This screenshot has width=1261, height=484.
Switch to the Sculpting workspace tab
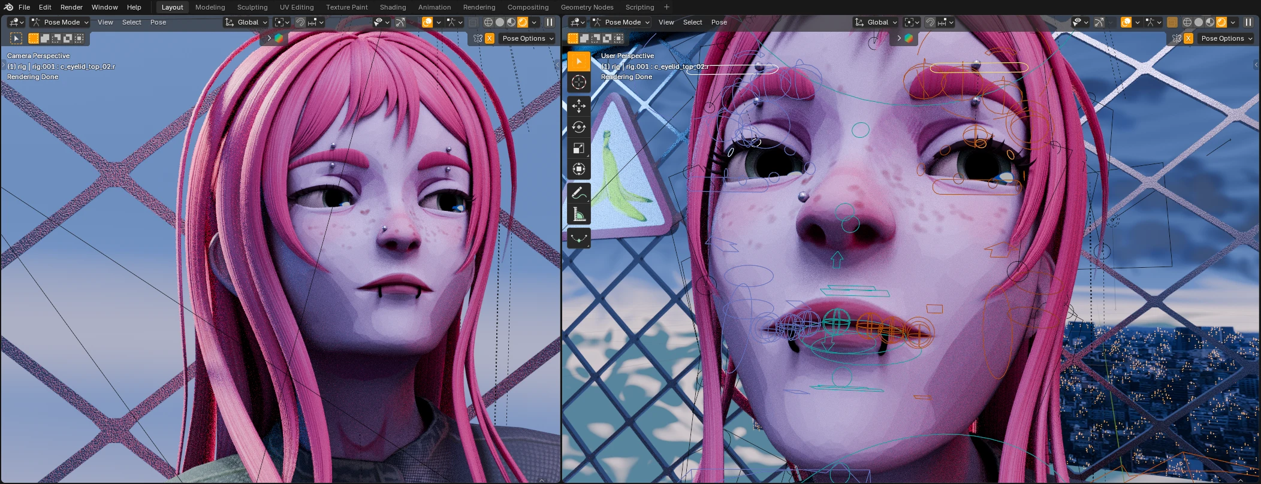(x=252, y=7)
